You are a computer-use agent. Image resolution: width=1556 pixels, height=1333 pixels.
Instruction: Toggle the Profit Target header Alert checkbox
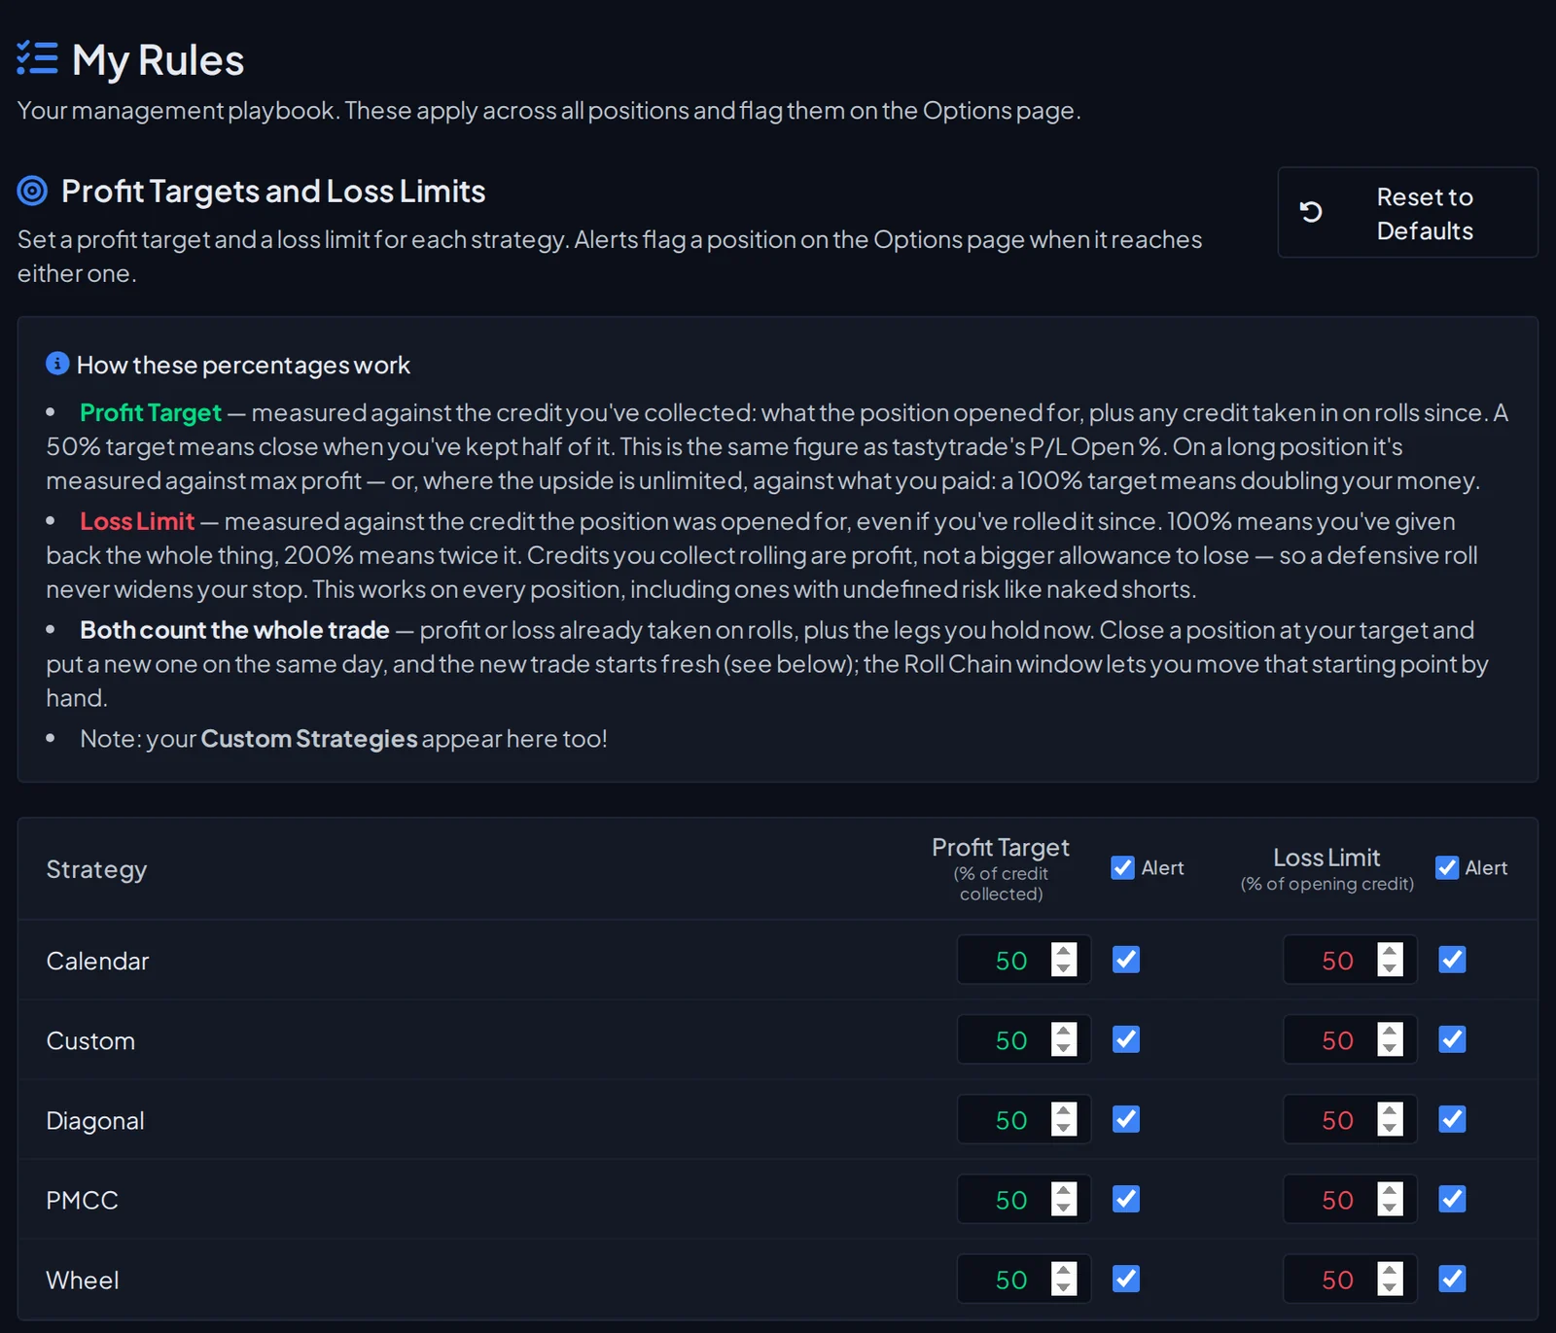pyautogui.click(x=1123, y=867)
